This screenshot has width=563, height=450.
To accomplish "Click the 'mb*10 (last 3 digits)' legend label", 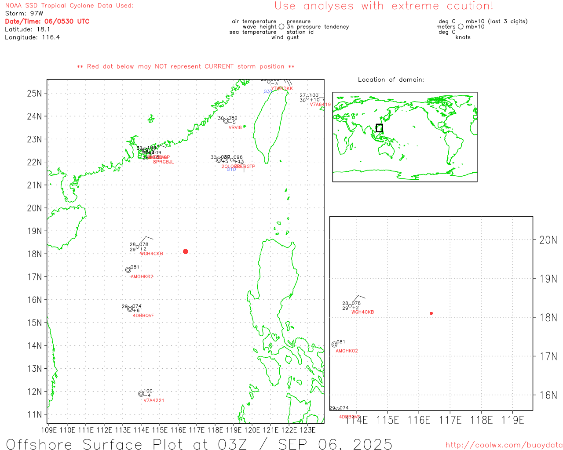I will [x=497, y=22].
